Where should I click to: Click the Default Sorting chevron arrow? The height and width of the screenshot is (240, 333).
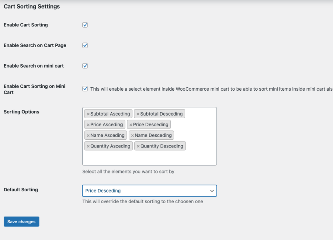click(x=212, y=191)
